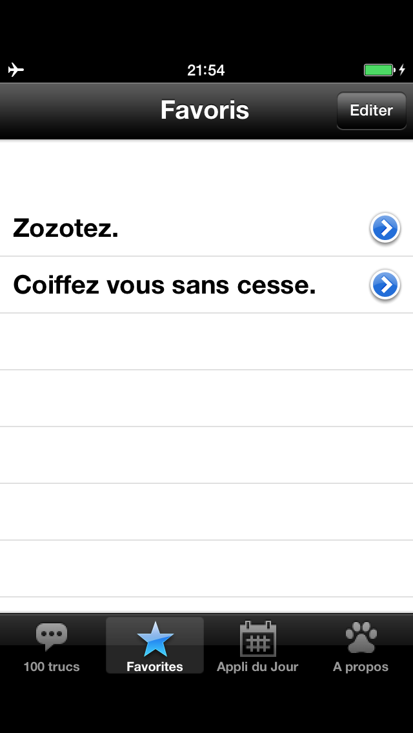
Task: Open details via the blue arrow on Zozotez
Action: pos(385,228)
